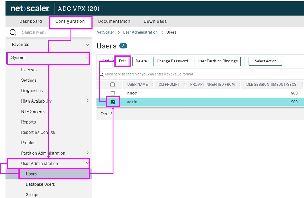The width and height of the screenshot is (304, 198).
Task: Sort by the PROMPT INHERITED FROM column arrows
Action: [x=239, y=85]
